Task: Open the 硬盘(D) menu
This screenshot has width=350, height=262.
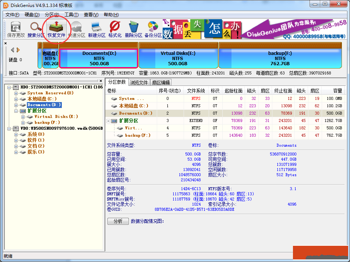Action: pos(32,15)
